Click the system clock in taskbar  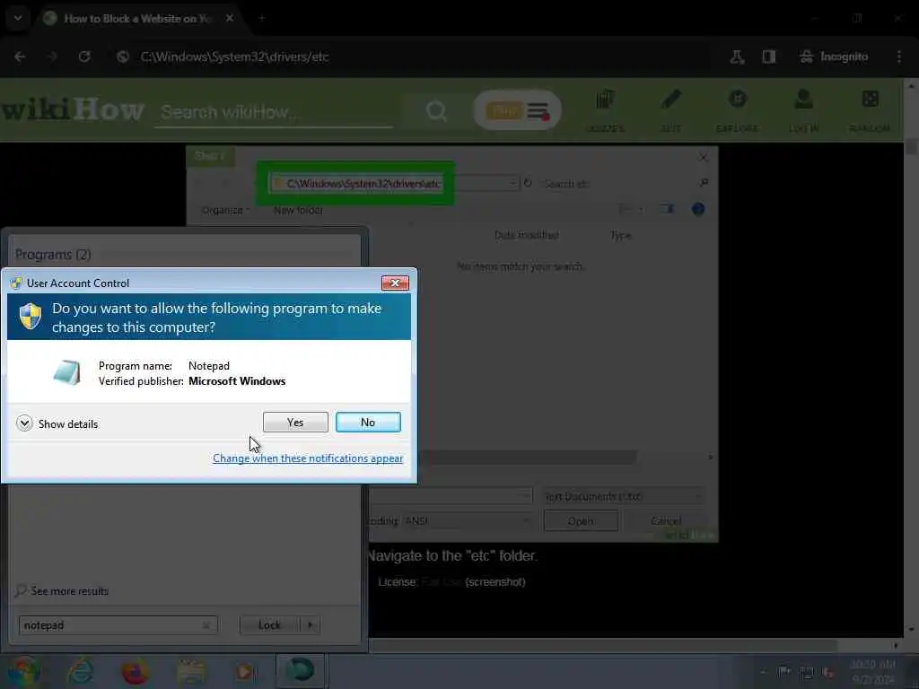(872, 672)
